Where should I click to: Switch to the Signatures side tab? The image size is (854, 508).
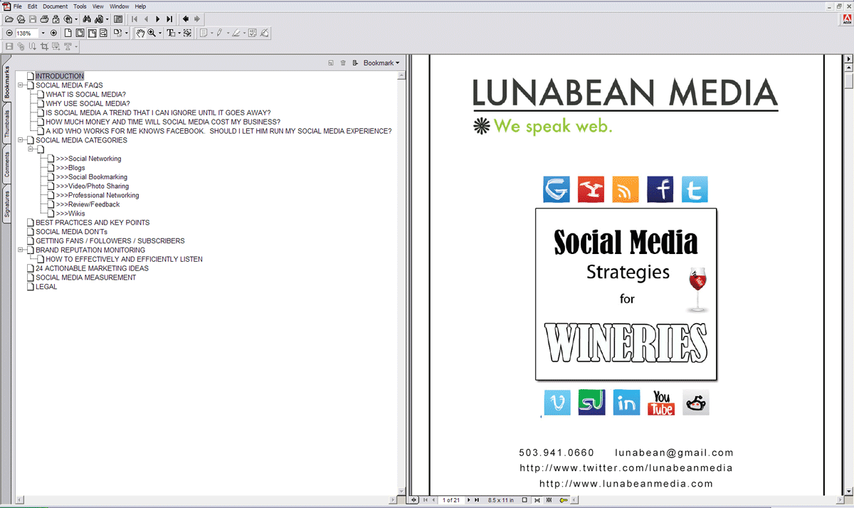tap(6, 203)
